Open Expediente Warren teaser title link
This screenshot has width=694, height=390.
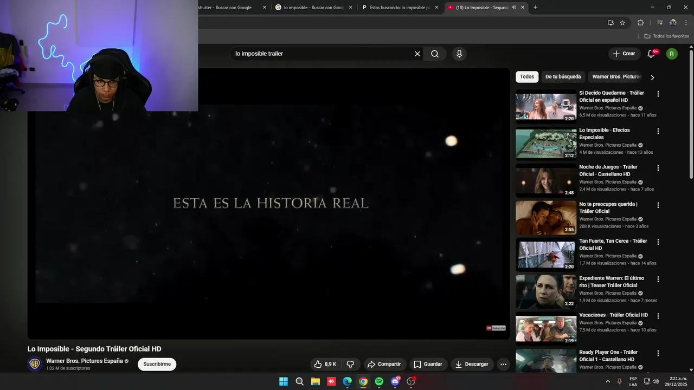[x=612, y=282]
